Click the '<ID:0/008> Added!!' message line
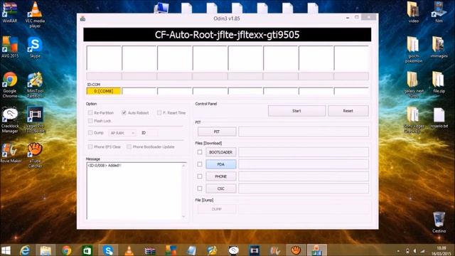This screenshot has width=455, height=256. pyautogui.click(x=105, y=166)
